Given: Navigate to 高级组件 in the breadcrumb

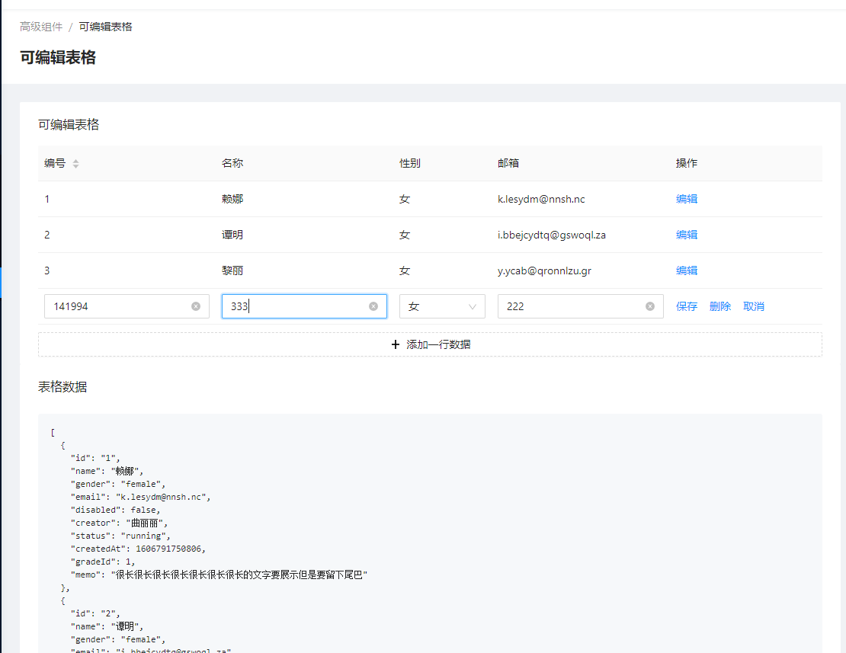Looking at the screenshot, I should point(40,26).
